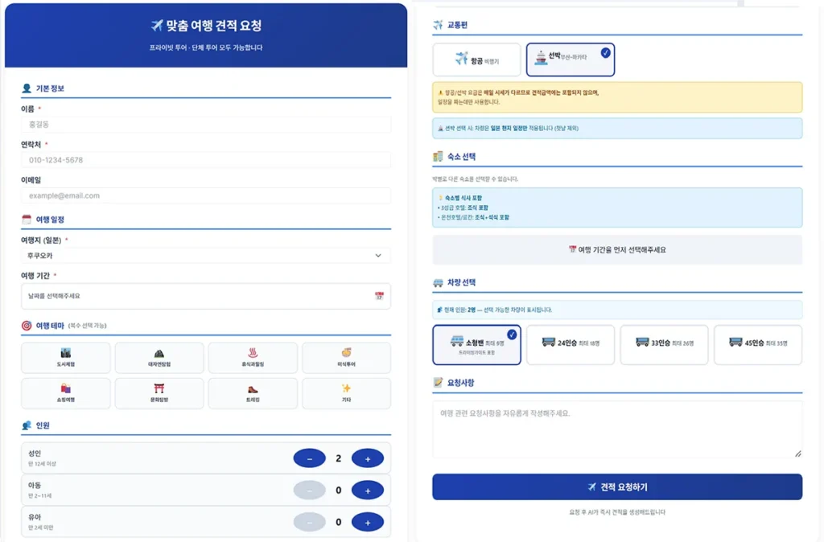This screenshot has width=824, height=542.
Task: Select the city skyline theme card
Action: pyautogui.click(x=66, y=358)
